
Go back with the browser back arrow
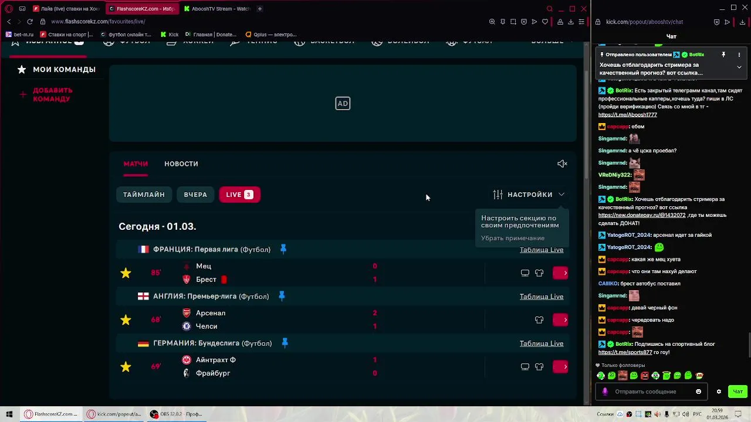point(9,22)
